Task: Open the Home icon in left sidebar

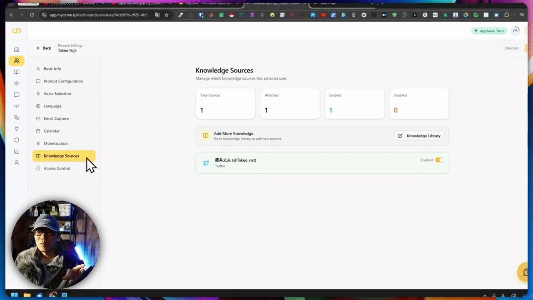Action: tap(17, 50)
